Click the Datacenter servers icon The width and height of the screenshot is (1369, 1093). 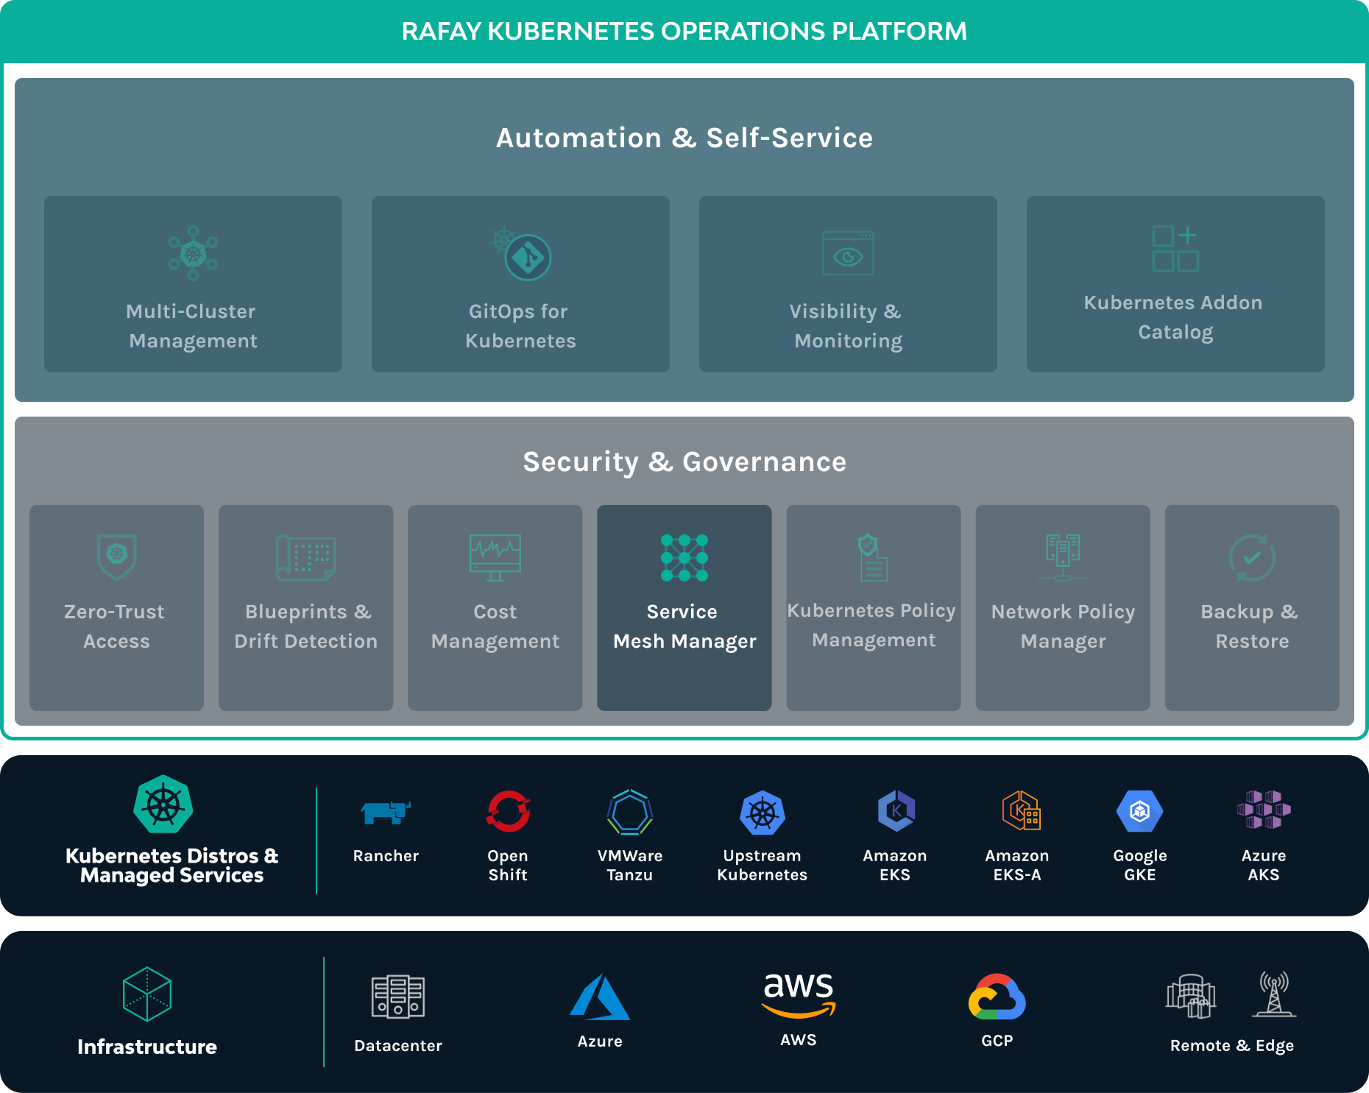point(398,997)
